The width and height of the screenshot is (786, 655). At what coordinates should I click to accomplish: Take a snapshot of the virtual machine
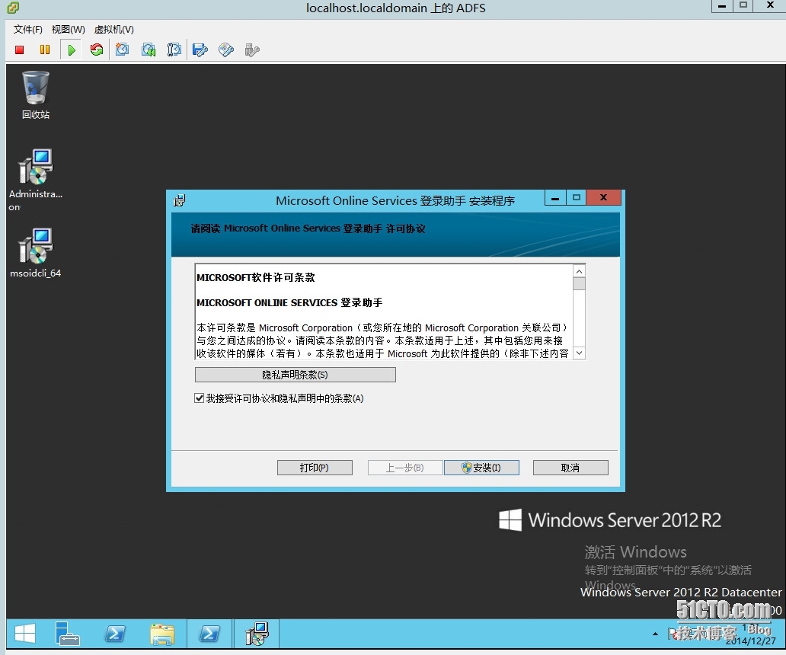click(x=122, y=49)
